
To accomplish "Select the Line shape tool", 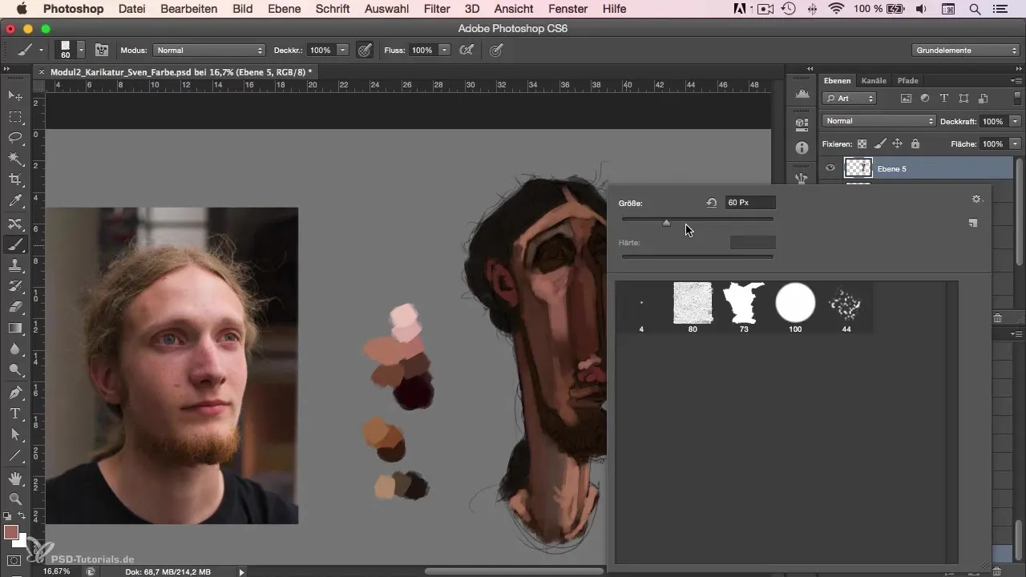I will click(x=15, y=455).
